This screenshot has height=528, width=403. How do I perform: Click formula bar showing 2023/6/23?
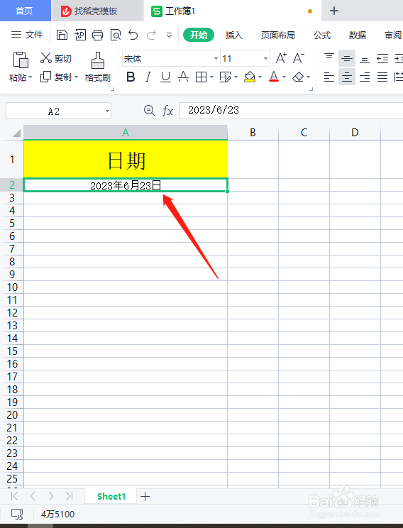291,111
